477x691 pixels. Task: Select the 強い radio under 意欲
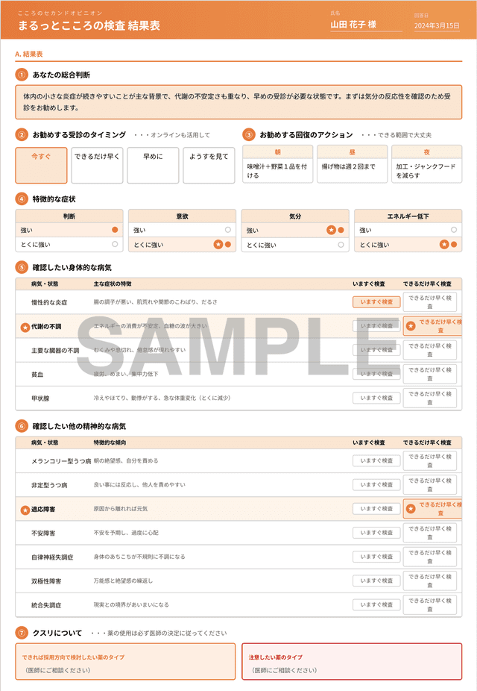coord(228,230)
